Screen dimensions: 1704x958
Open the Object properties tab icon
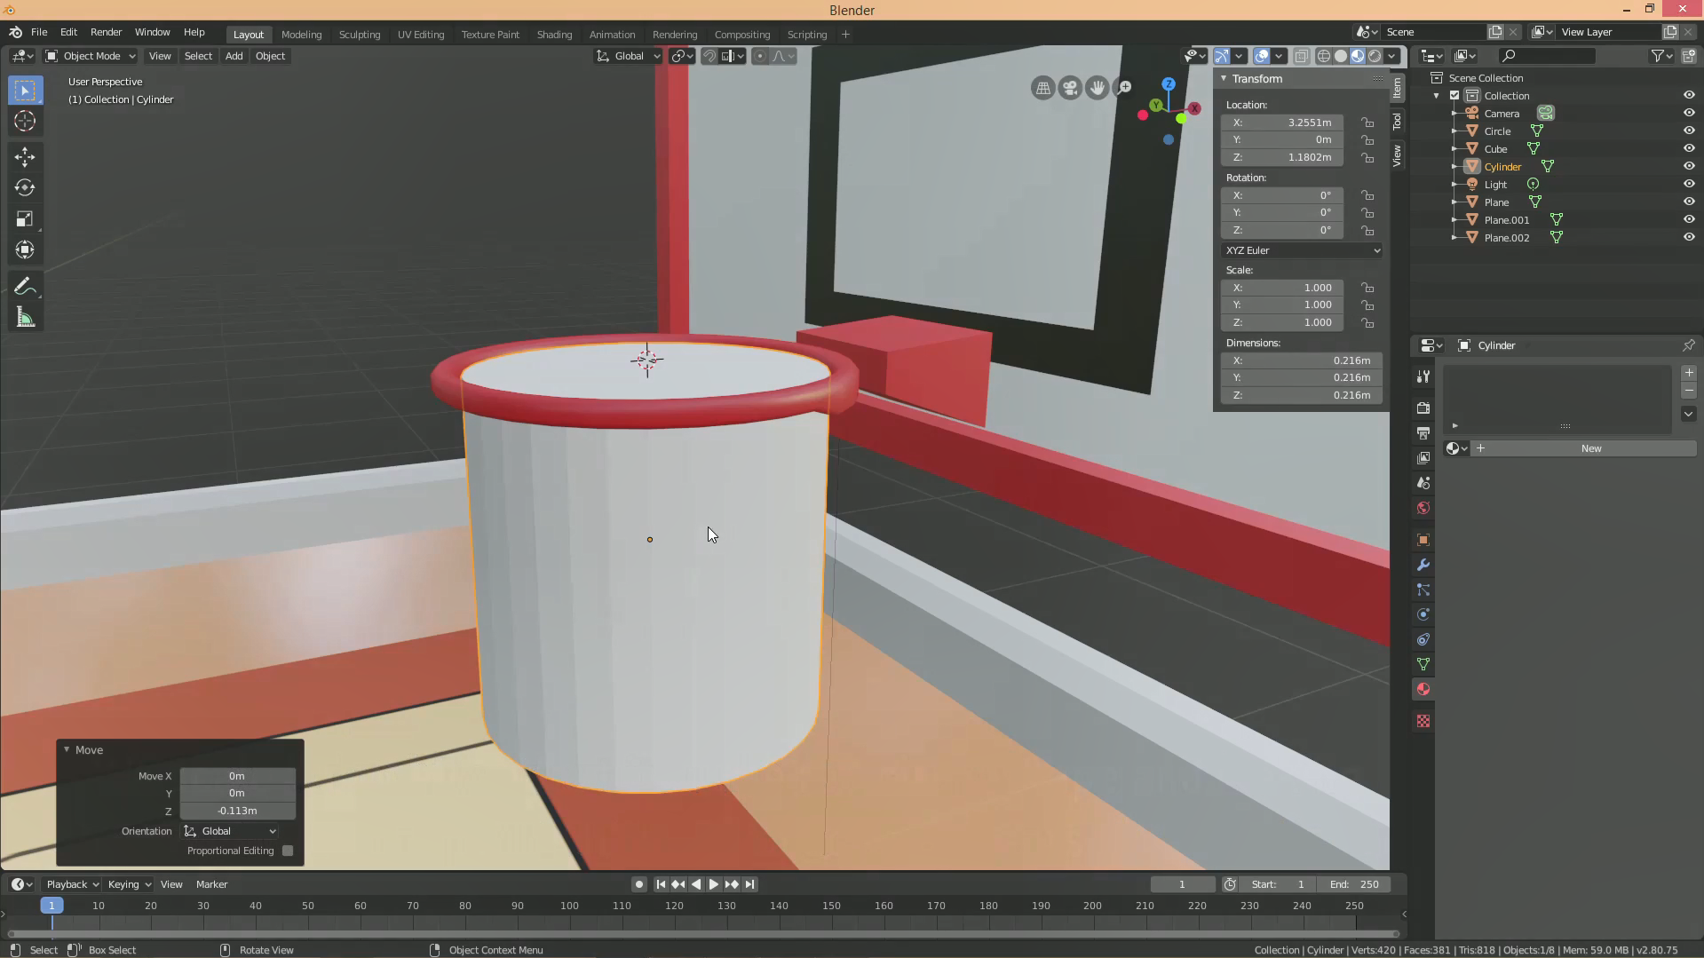pos(1423,540)
